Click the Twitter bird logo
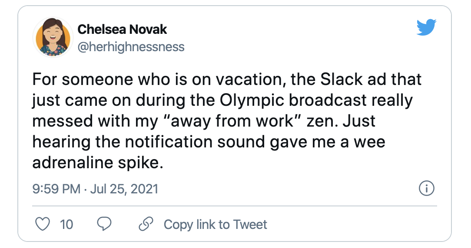Screen dimensions: 471x248 tap(426, 27)
